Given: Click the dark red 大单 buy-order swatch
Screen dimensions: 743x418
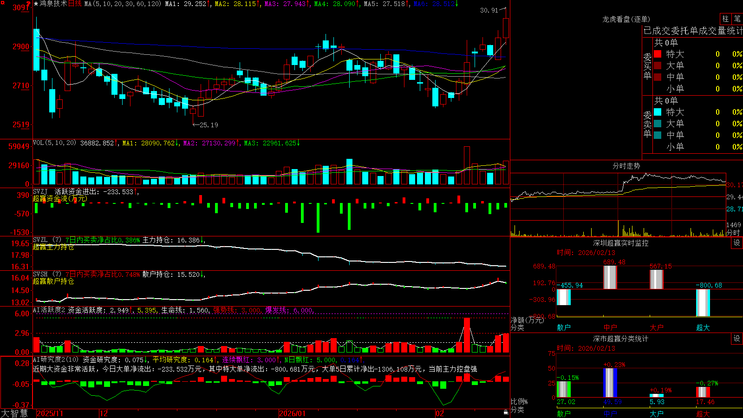Looking at the screenshot, I should [658, 65].
